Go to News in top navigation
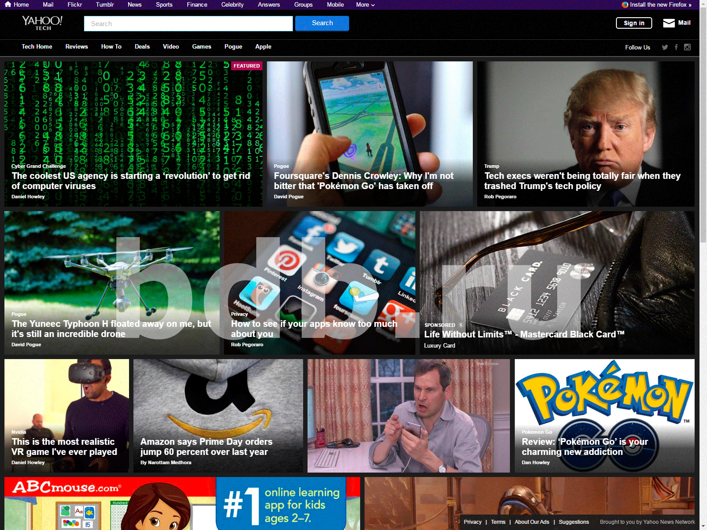 [134, 5]
